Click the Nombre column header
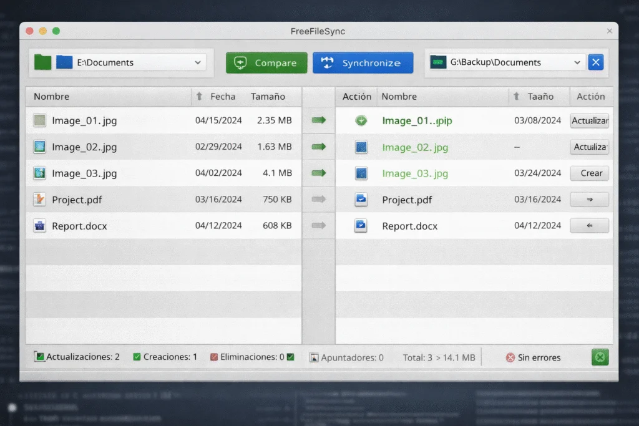The image size is (639, 426). (51, 96)
